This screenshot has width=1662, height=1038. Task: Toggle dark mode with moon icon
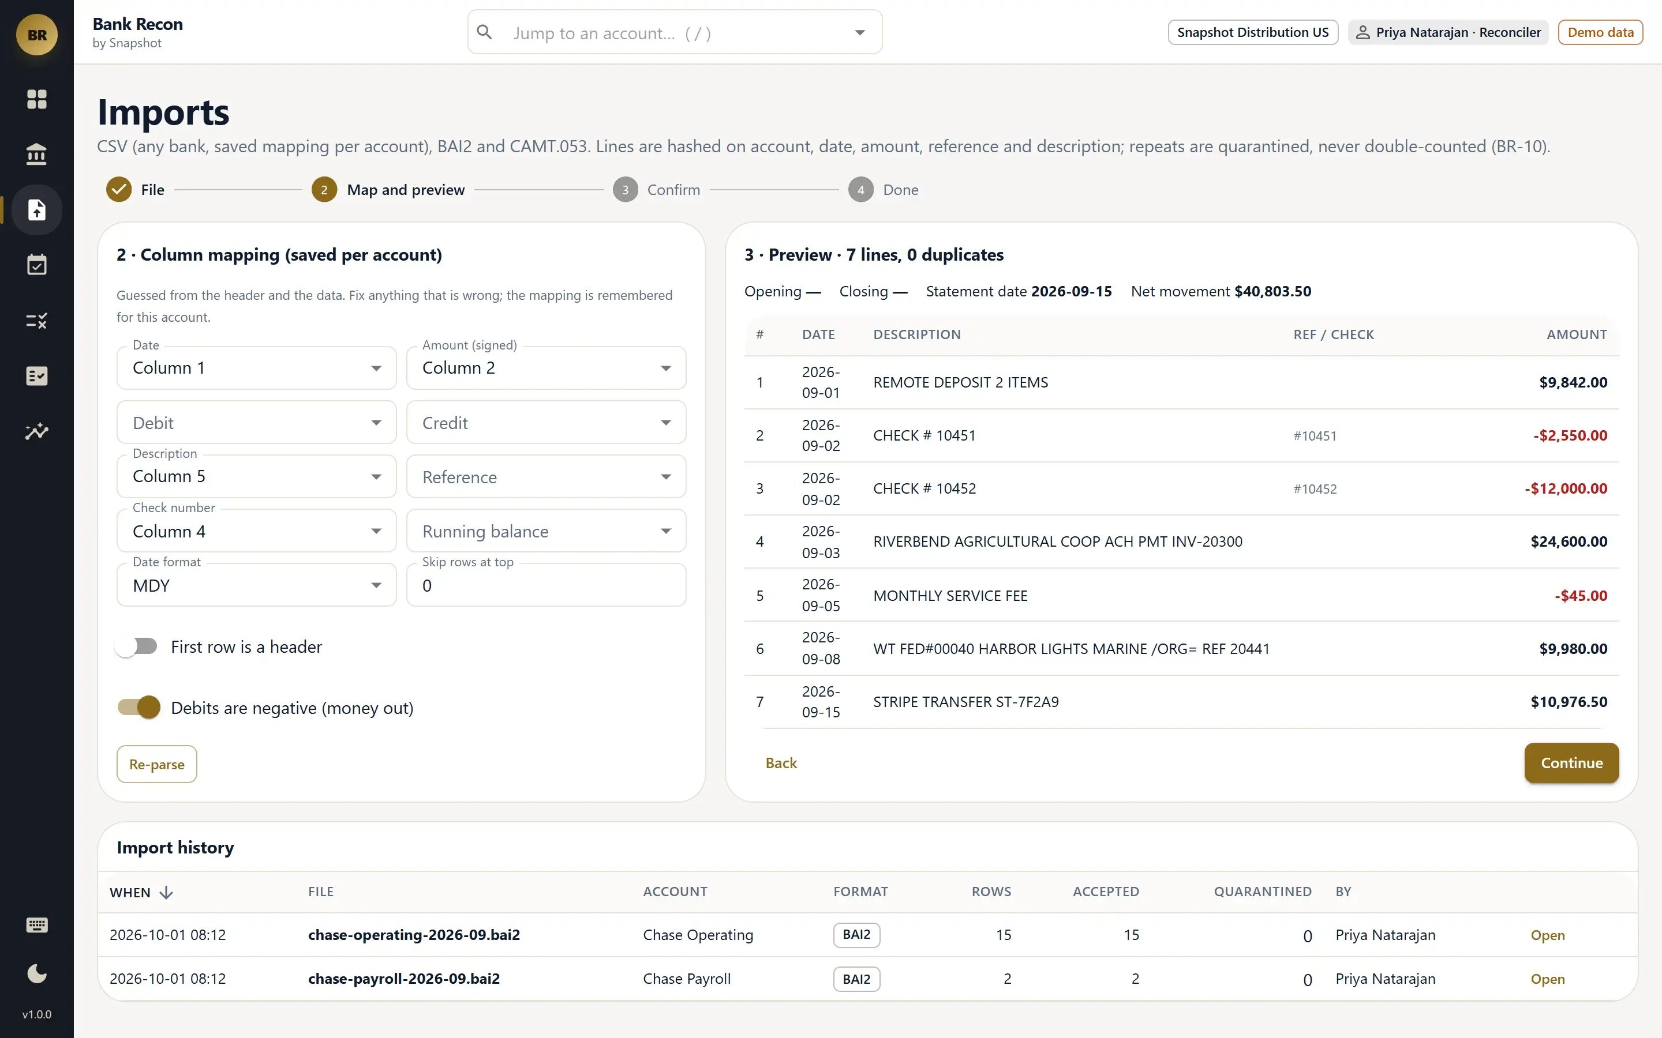36,973
